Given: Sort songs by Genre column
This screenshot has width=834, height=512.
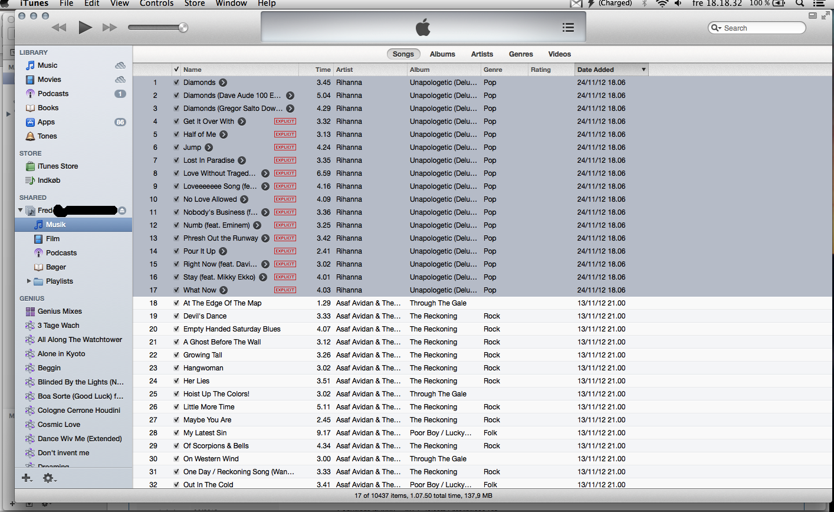Looking at the screenshot, I should (x=504, y=70).
